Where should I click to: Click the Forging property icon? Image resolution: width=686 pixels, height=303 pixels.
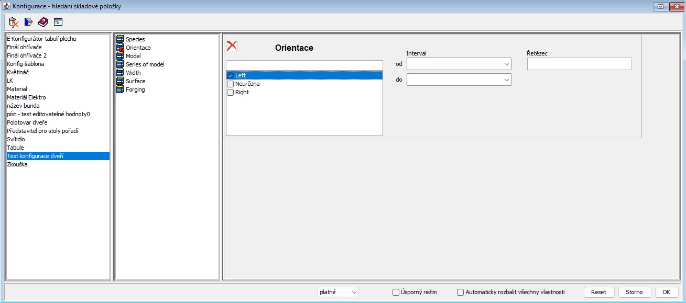pyautogui.click(x=120, y=89)
